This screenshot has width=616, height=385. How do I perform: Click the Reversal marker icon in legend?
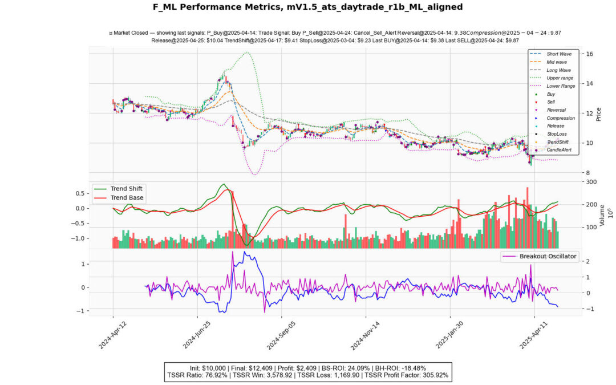[536, 110]
